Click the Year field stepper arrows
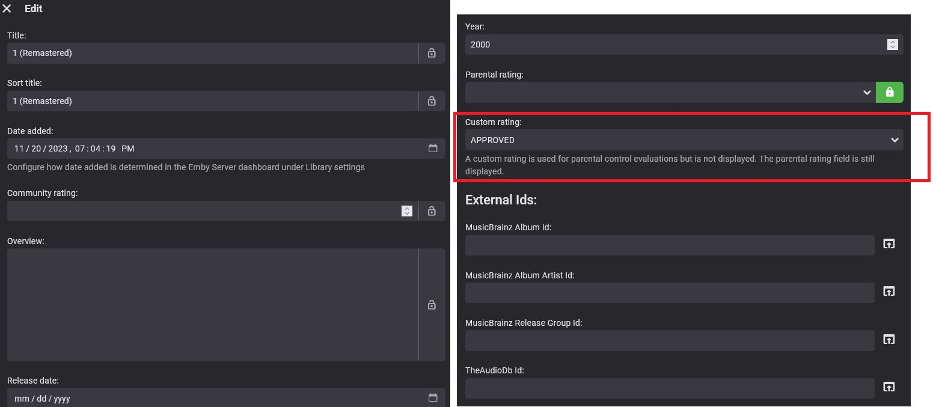This screenshot has width=936, height=407. [x=893, y=44]
